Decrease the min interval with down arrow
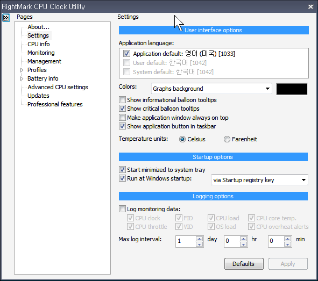This screenshot has height=281, width=318. pyautogui.click(x=287, y=244)
